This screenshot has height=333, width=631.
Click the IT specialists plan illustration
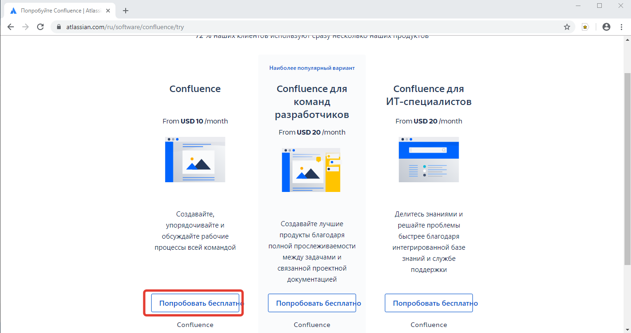click(x=429, y=160)
